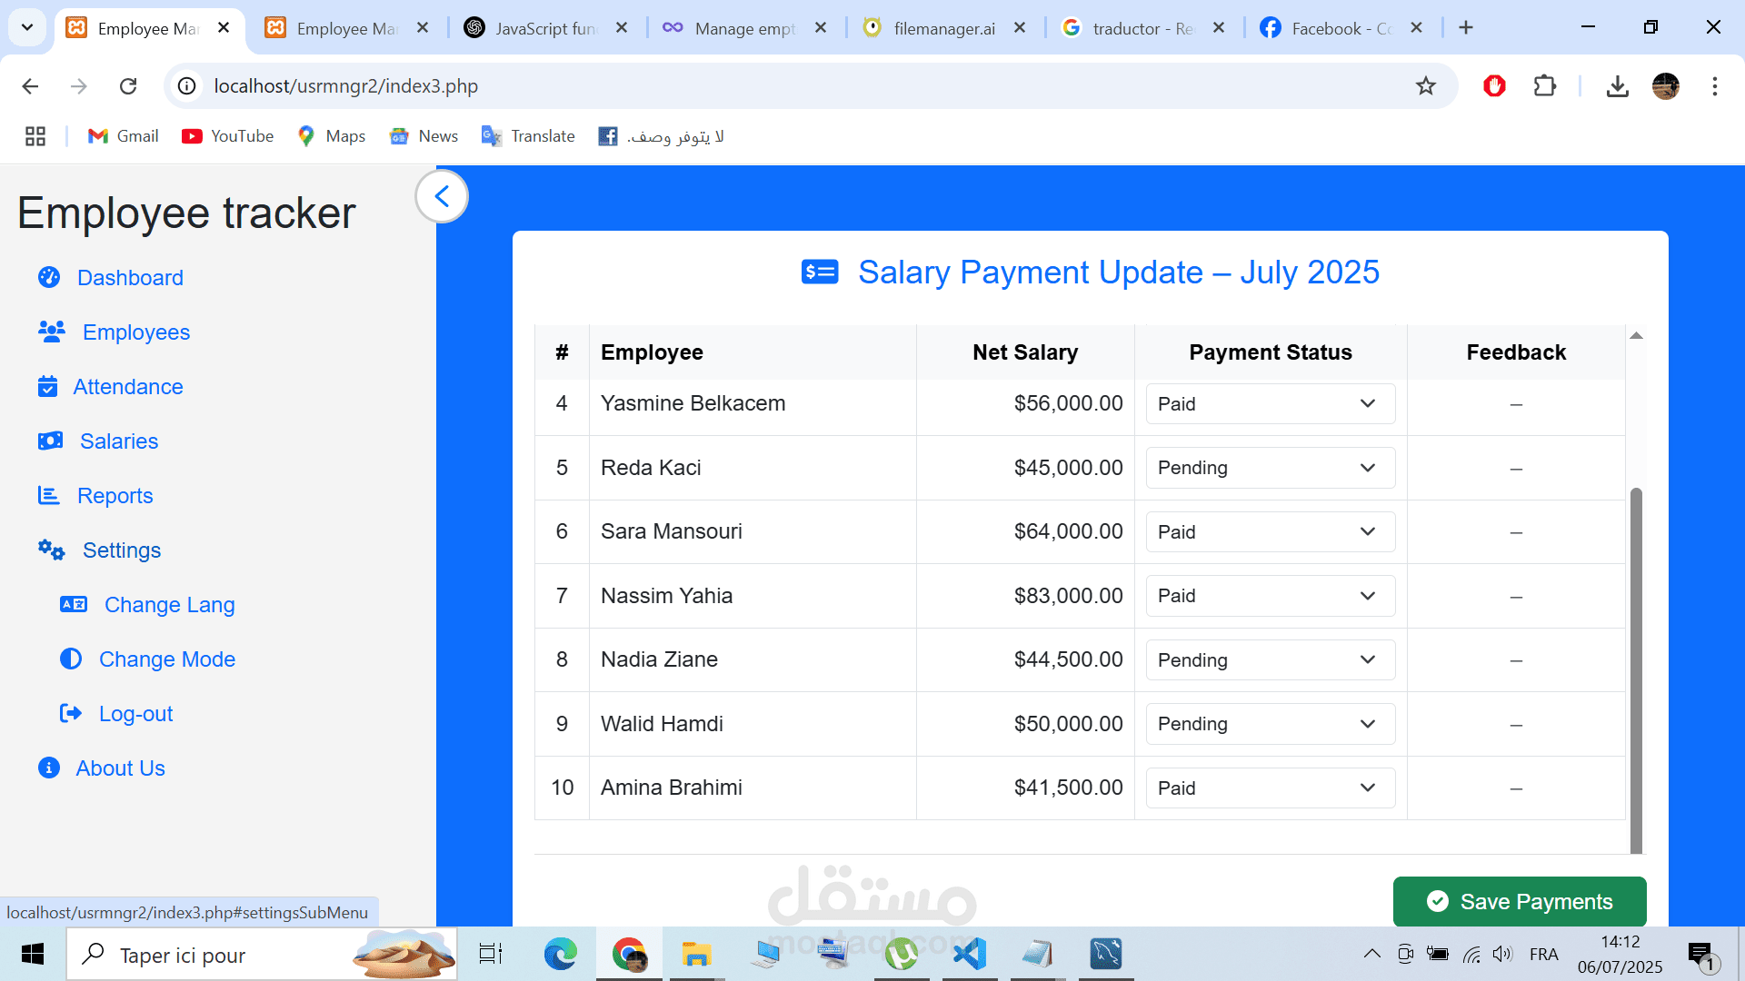Viewport: 1745px width, 981px height.
Task: Click the Log-out arrow icon
Action: [71, 713]
